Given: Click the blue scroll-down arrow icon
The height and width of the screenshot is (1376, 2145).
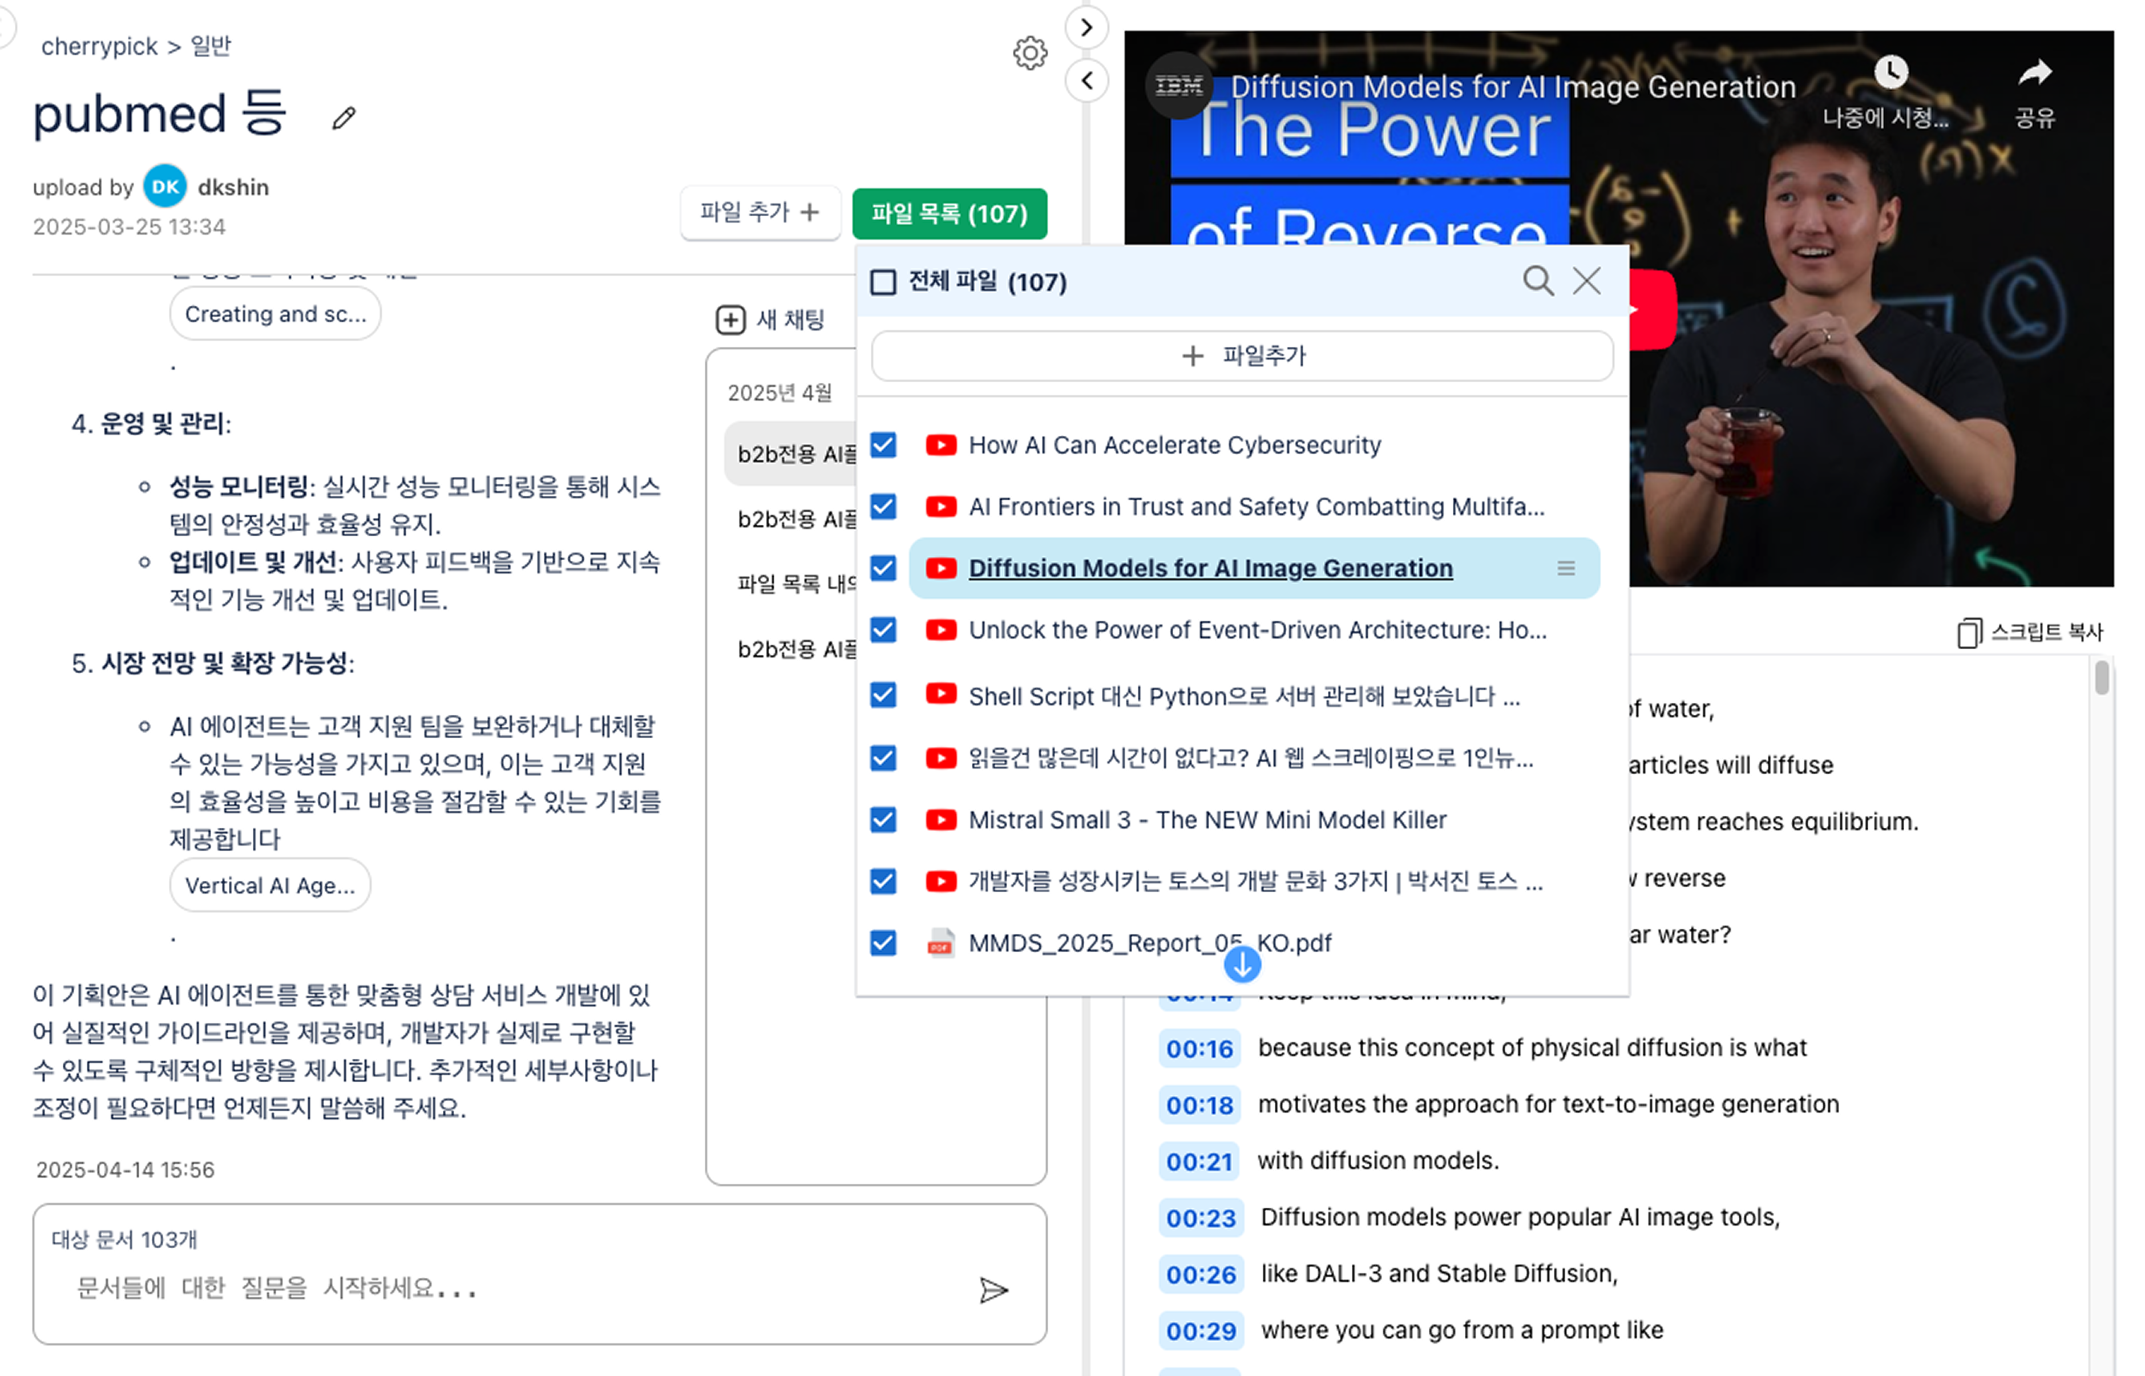Looking at the screenshot, I should pyautogui.click(x=1242, y=964).
